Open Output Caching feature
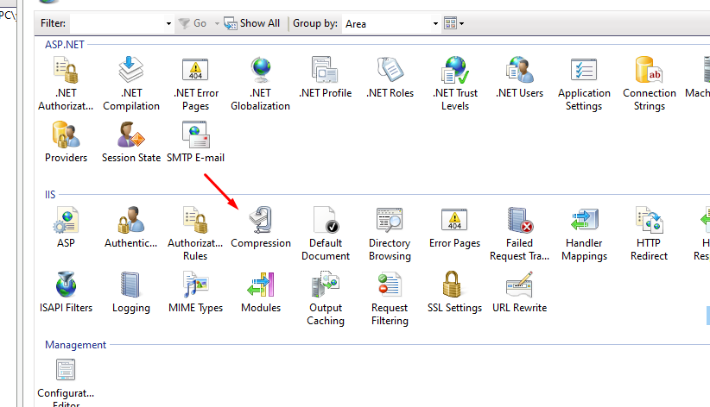 tap(326, 285)
